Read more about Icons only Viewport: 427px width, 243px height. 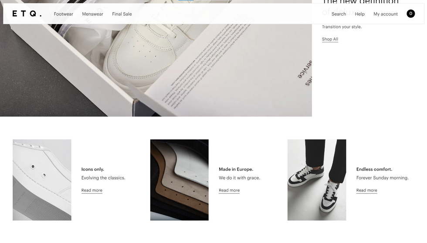pyautogui.click(x=92, y=190)
